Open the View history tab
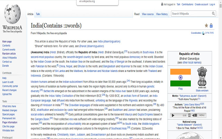This screenshot has height=139, width=222. point(162,14)
